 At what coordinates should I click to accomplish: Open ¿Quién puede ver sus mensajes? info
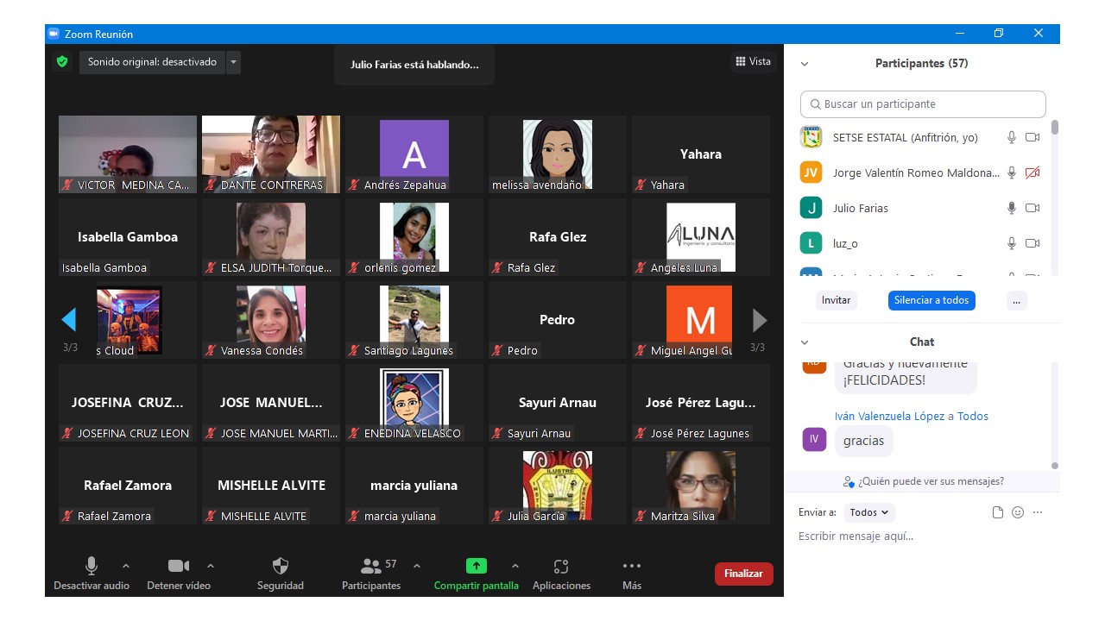click(x=923, y=481)
